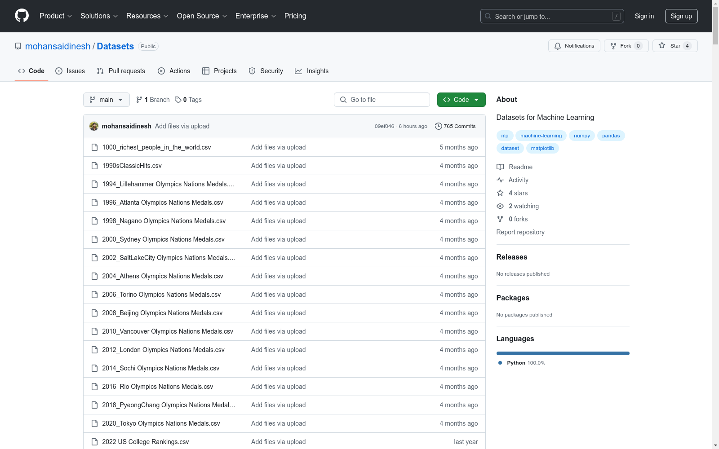Click the Datasets repository name link
The height and width of the screenshot is (449, 719).
click(115, 46)
